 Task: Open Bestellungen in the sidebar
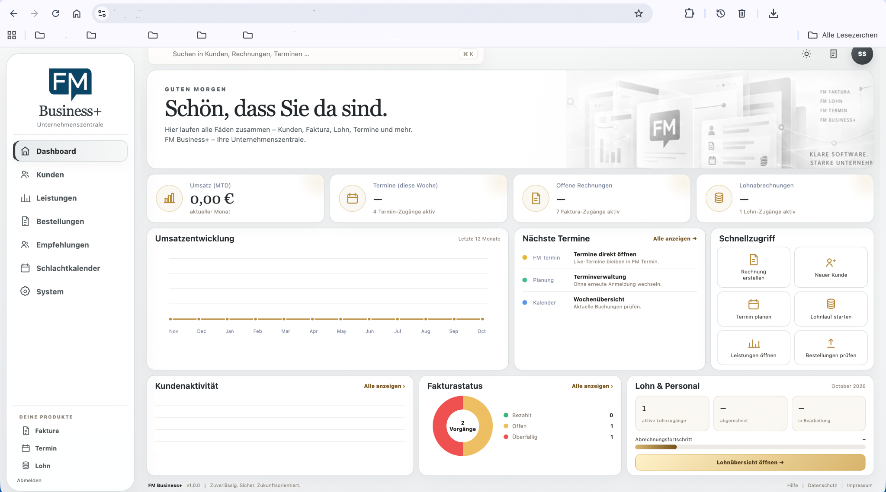coord(71,221)
